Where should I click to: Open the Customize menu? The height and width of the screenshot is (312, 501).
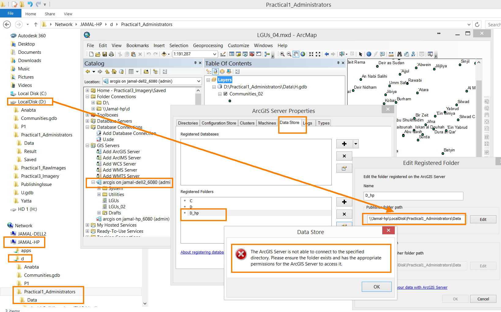pyautogui.click(x=238, y=46)
